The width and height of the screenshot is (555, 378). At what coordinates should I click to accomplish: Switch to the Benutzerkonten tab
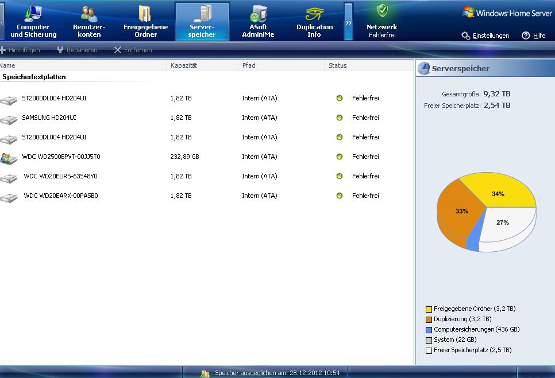click(x=89, y=22)
